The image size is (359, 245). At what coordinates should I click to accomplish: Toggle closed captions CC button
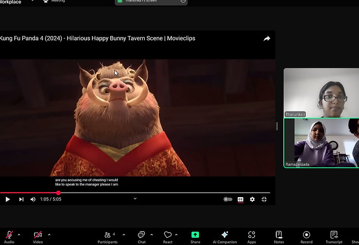(241, 199)
